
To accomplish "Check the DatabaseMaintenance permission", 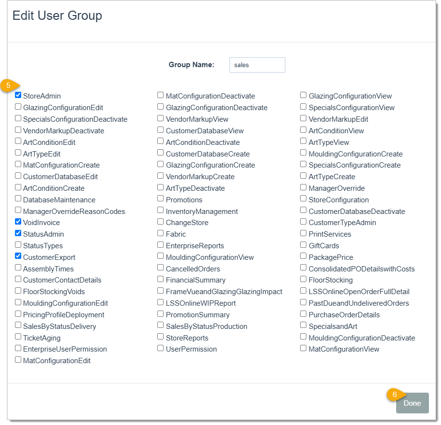I will pyautogui.click(x=18, y=199).
